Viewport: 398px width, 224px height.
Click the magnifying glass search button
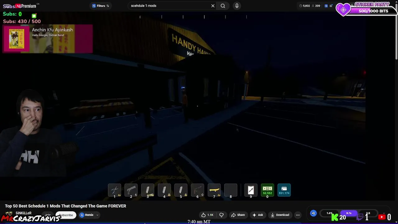(x=223, y=6)
